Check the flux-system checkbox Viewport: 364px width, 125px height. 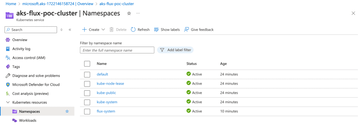[x=87, y=112]
